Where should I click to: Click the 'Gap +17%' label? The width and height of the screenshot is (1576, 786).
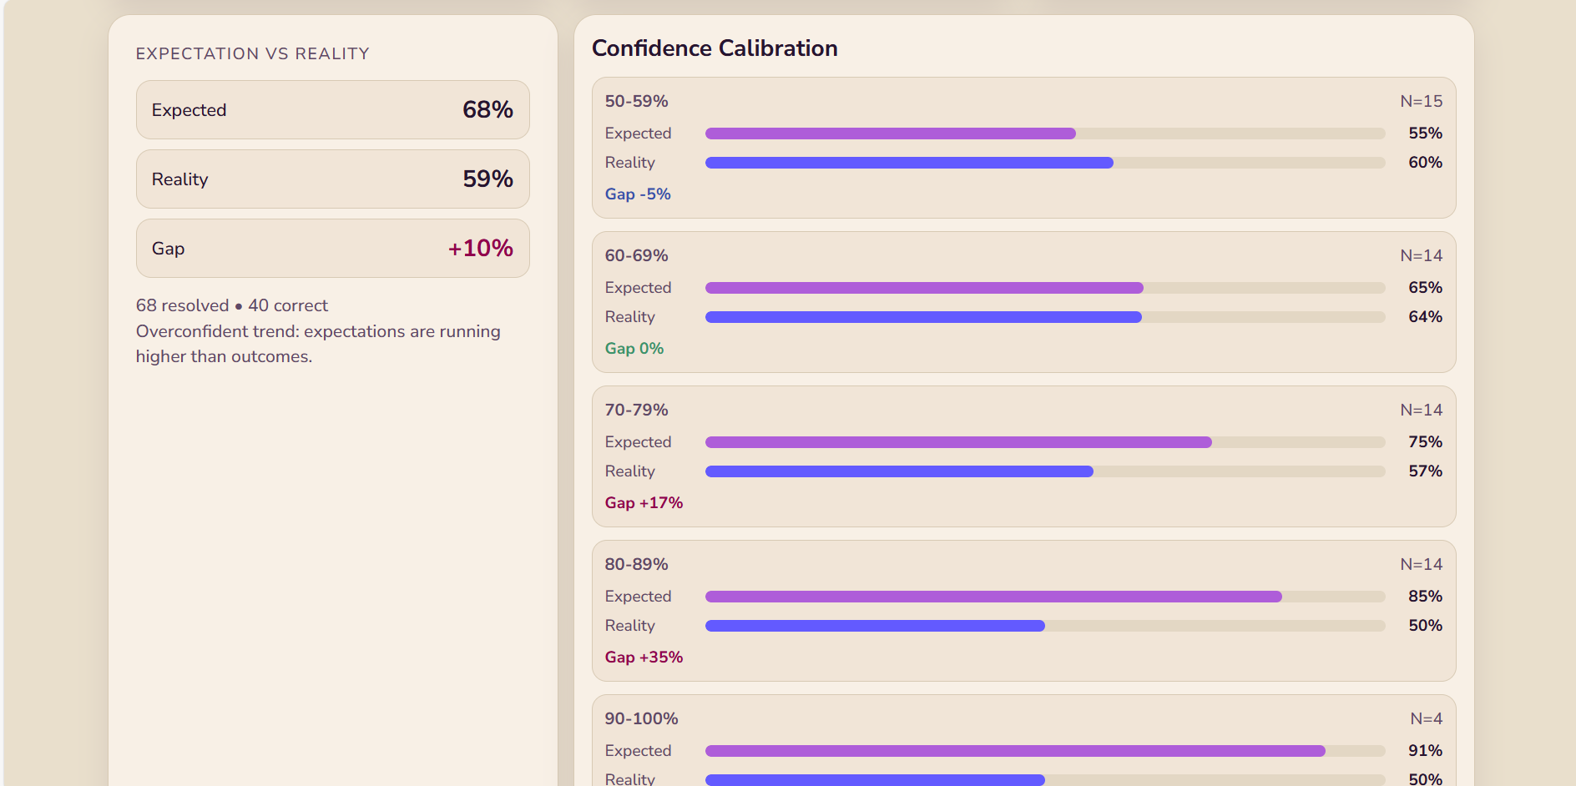[644, 502]
